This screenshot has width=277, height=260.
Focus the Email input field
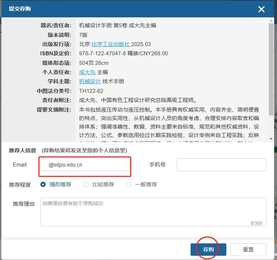click(x=85, y=165)
